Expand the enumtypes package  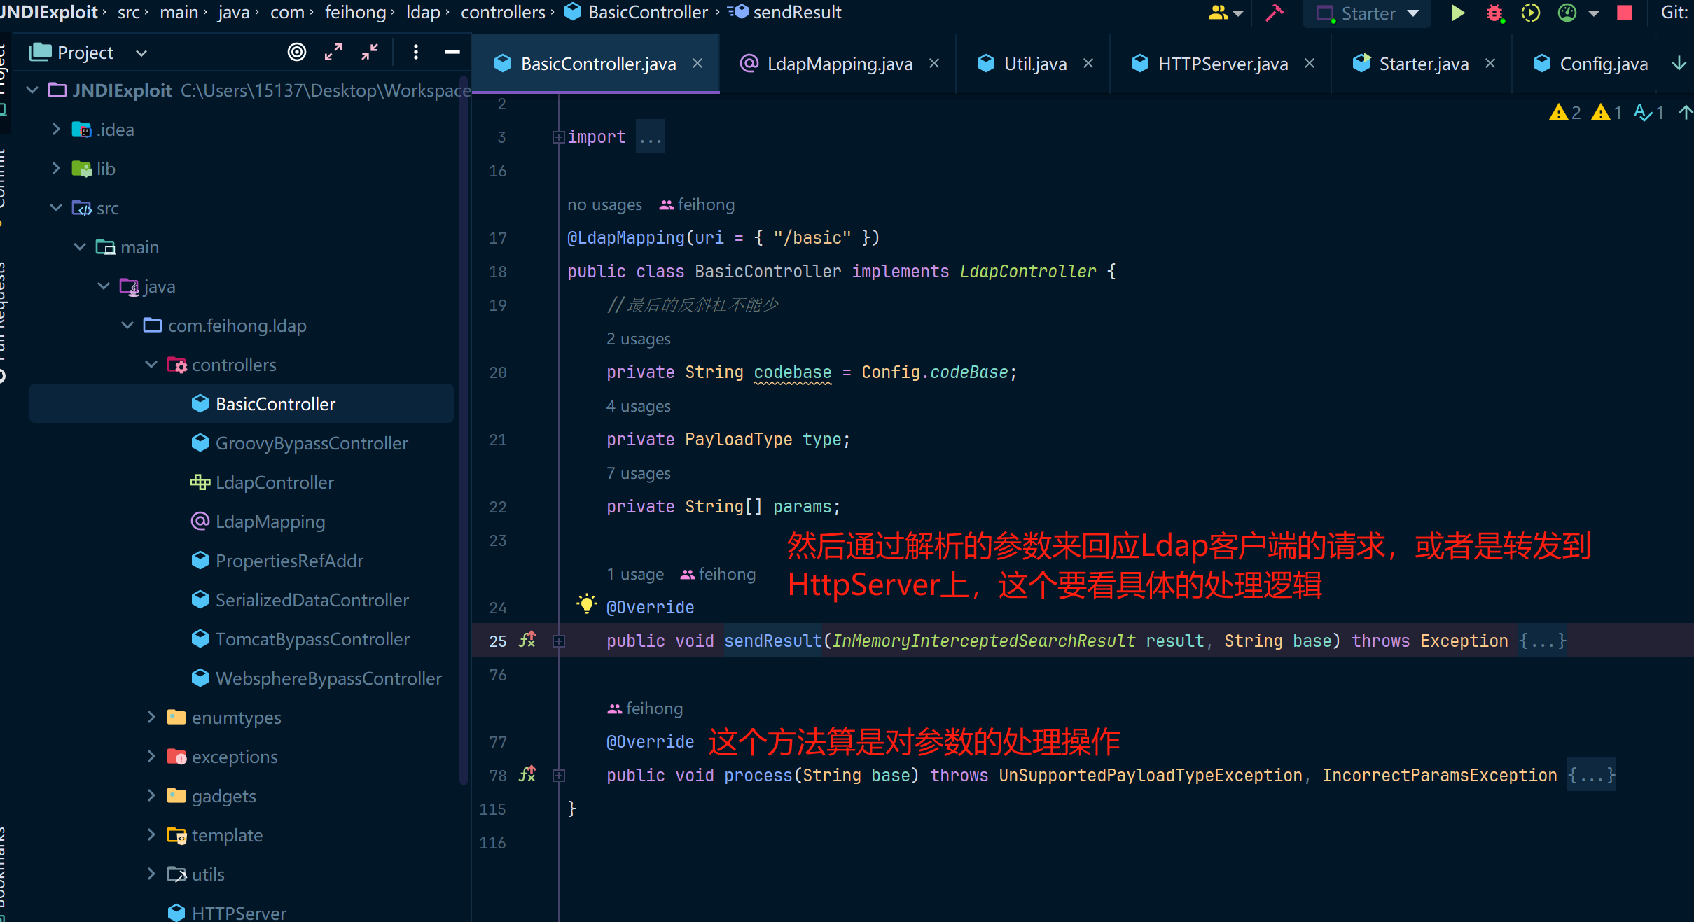[151, 718]
